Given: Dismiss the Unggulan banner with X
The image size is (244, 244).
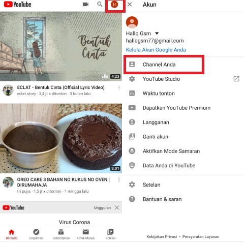Looking at the screenshot, I should click(117, 207).
